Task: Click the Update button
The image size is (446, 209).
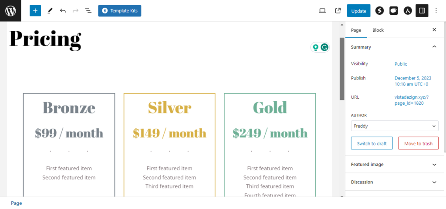Action: click(x=359, y=11)
